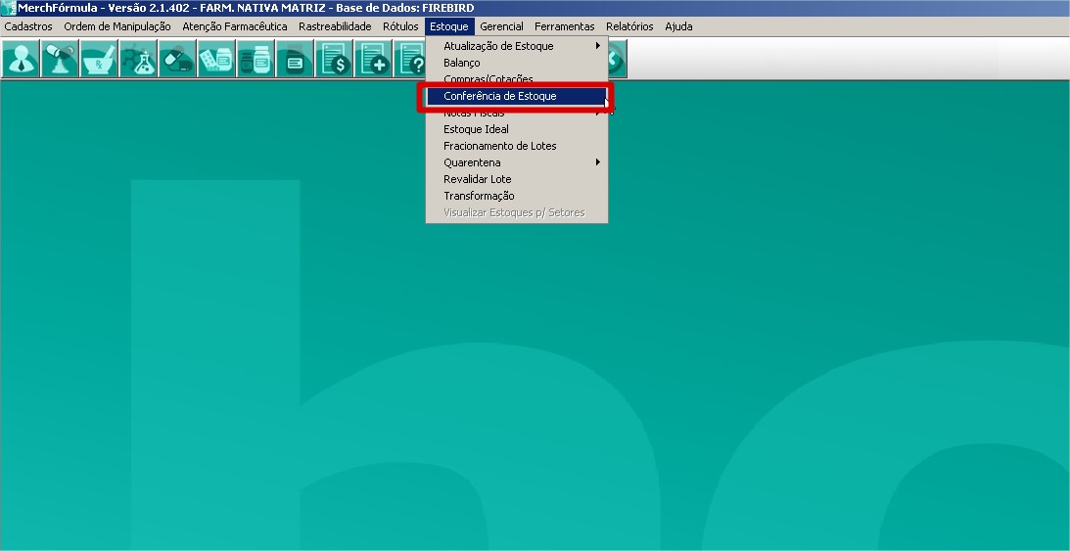Click the medicine jars toolbar icon
Image resolution: width=1070 pixels, height=551 pixels.
[256, 60]
